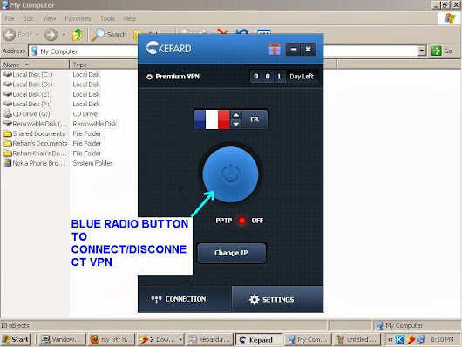462x347 pixels.
Task: Click the Back arrow in Explorer toolbar
Action: pyautogui.click(x=10, y=35)
